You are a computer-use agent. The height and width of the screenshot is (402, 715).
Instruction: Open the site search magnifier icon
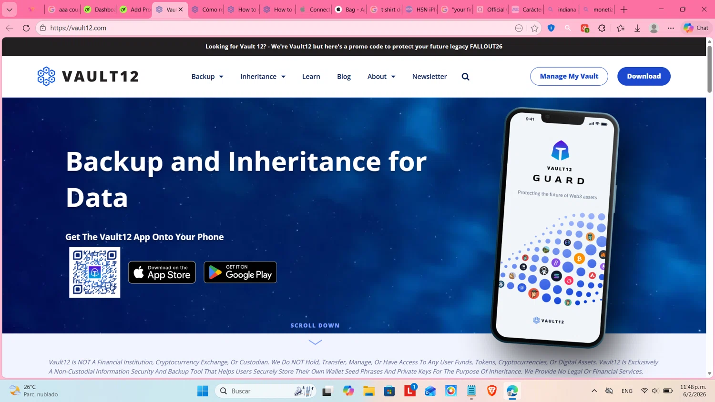click(x=466, y=77)
